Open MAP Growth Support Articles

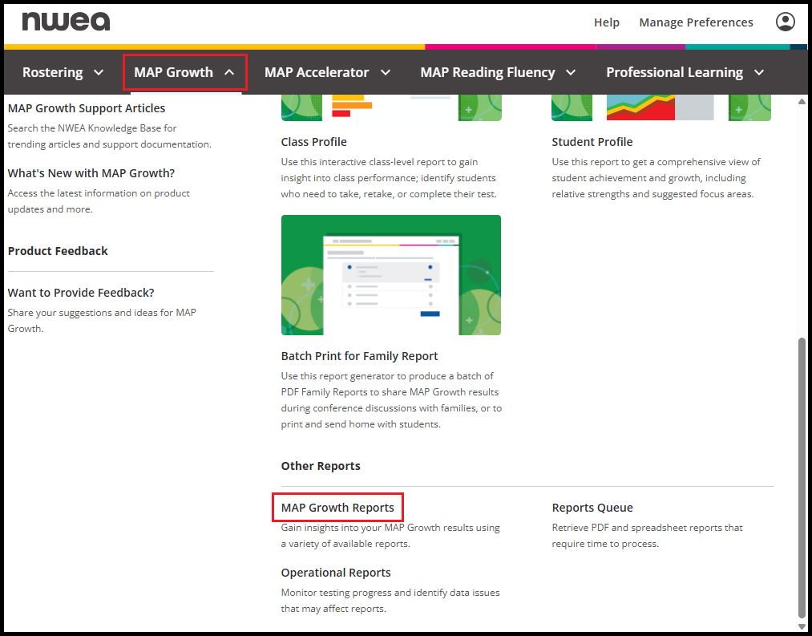click(87, 108)
